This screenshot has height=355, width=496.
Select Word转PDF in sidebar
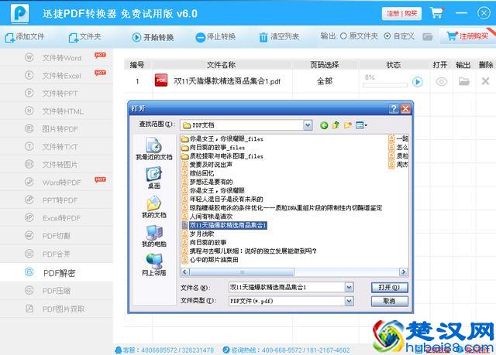pos(57,183)
